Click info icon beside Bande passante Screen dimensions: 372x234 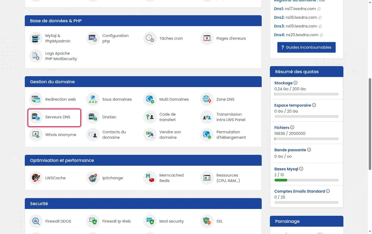pos(309,150)
